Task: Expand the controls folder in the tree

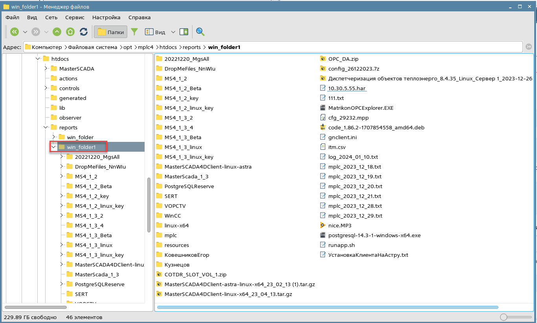Action: pos(46,88)
